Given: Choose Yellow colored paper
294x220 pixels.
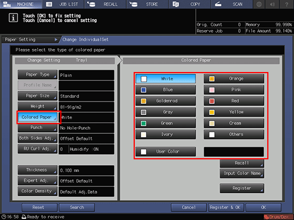Looking at the screenshot, I should pos(234,112).
